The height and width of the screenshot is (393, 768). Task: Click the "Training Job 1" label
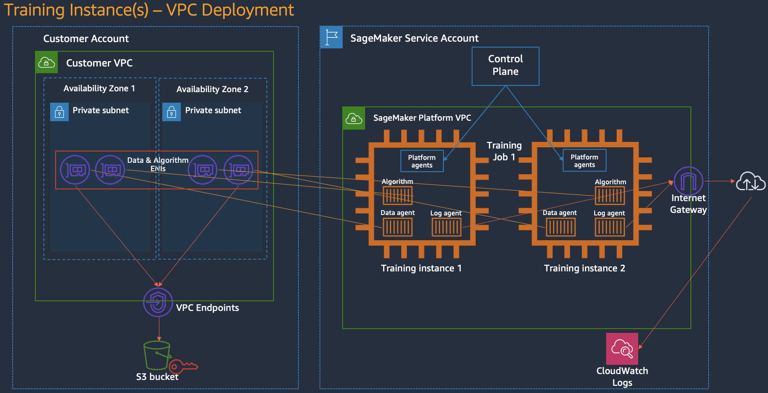coord(504,151)
